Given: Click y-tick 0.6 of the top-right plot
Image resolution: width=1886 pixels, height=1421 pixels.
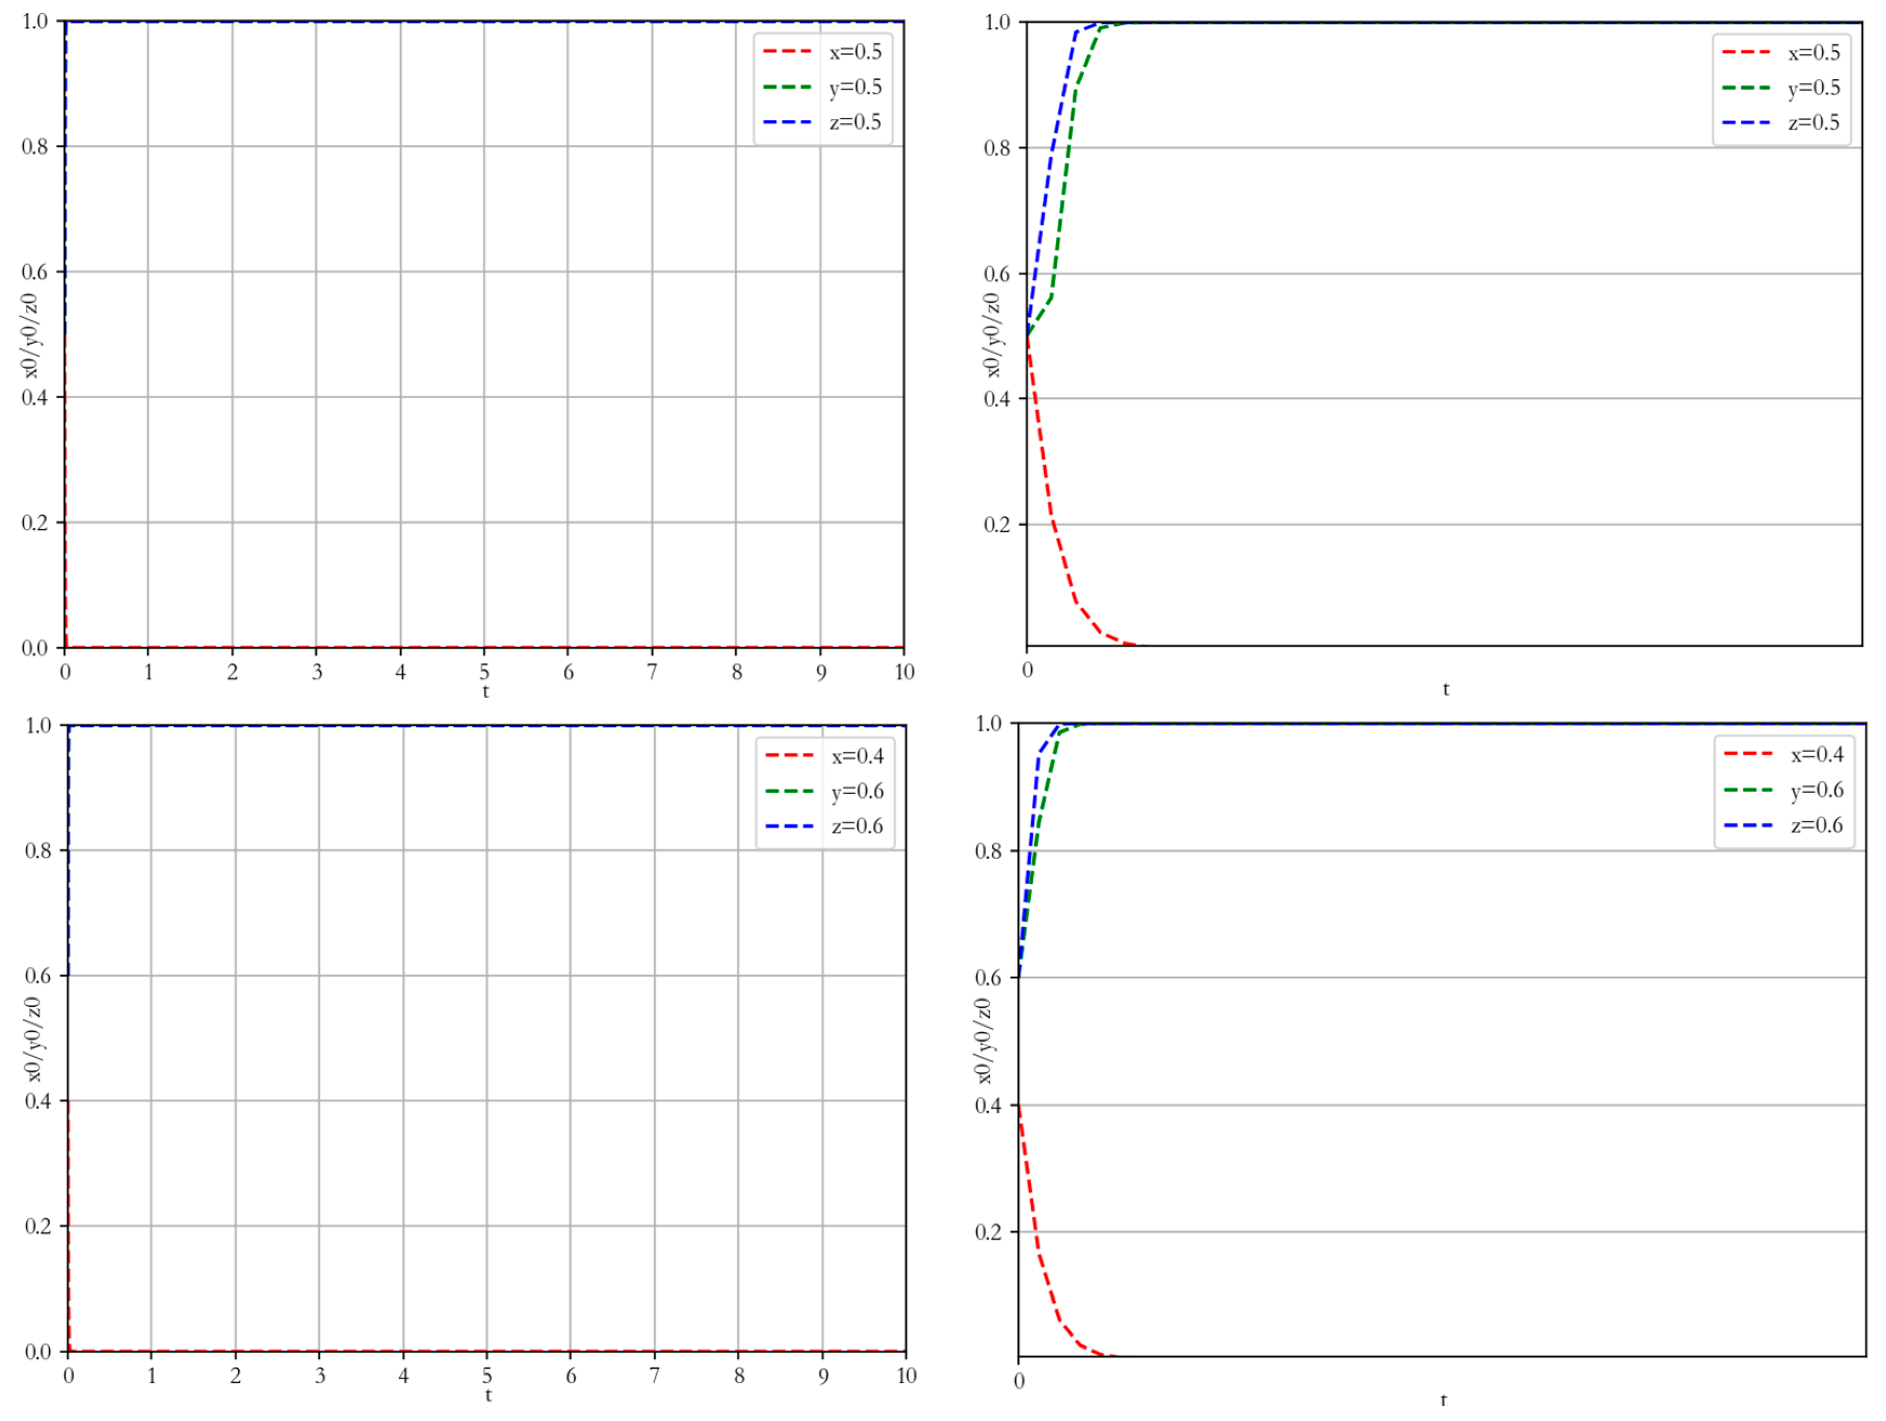Looking at the screenshot, I should coord(997,274).
